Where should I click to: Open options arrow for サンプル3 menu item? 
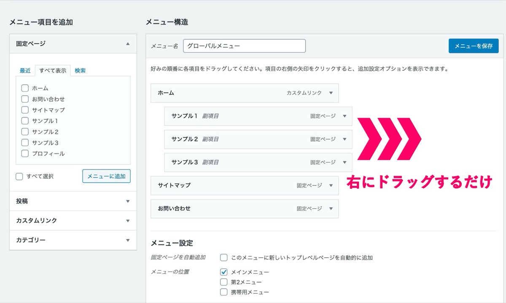pyautogui.click(x=345, y=162)
